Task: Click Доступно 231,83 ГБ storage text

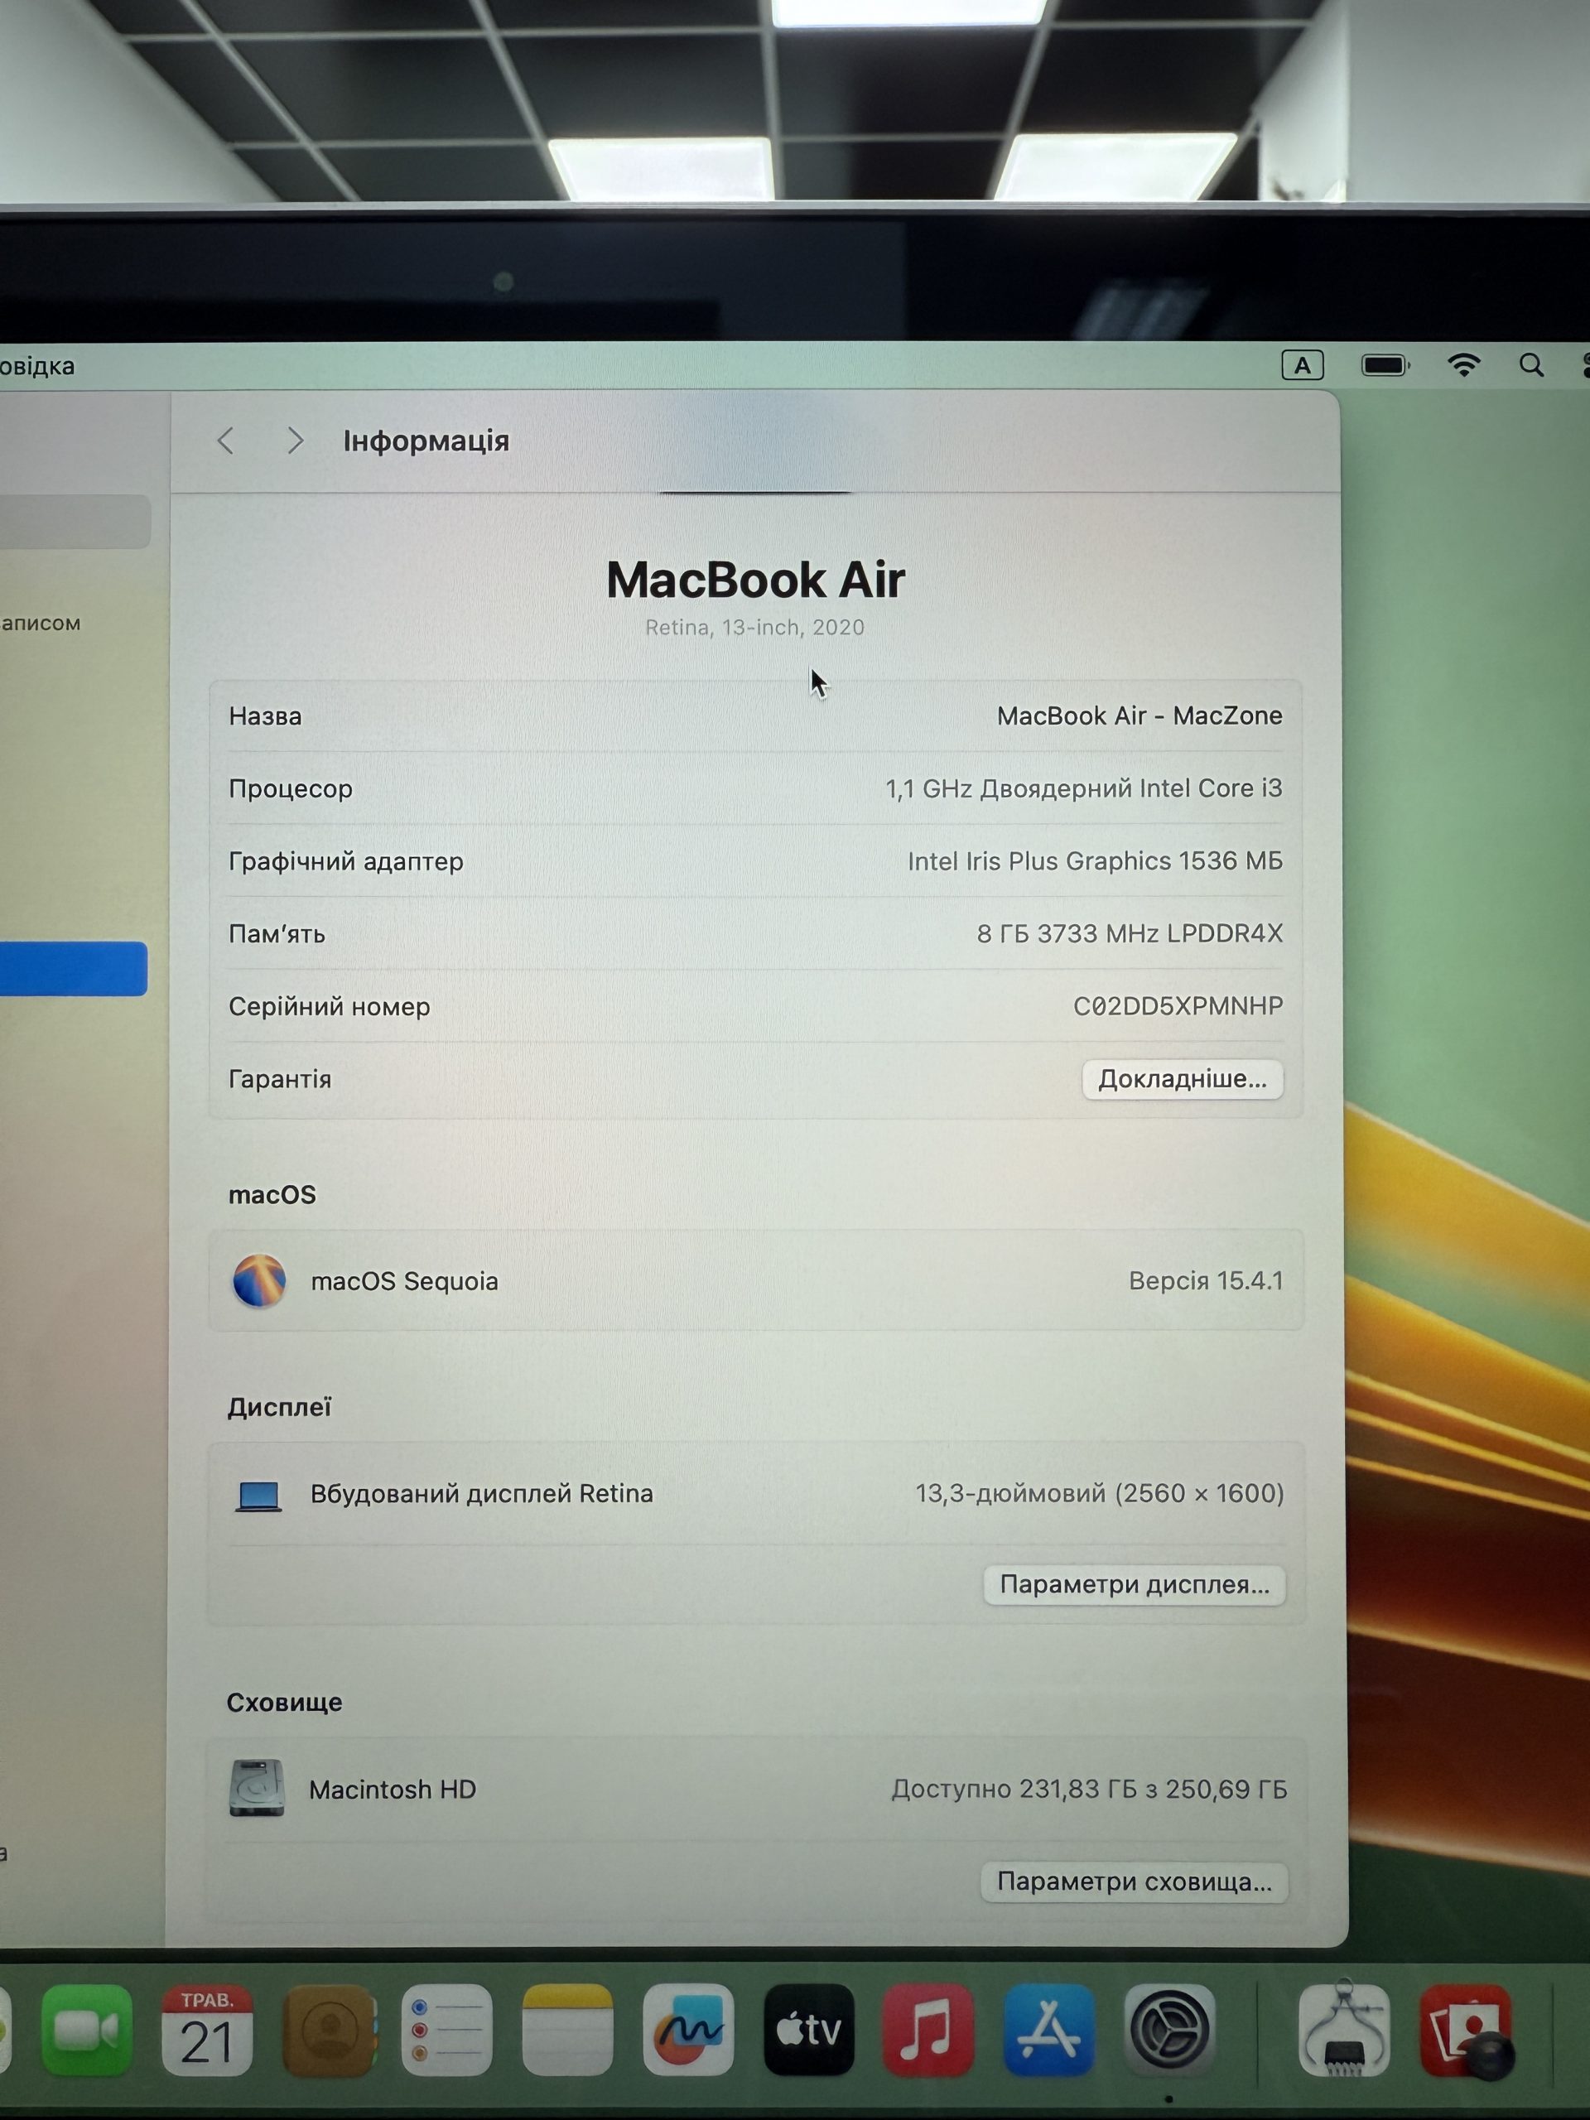Action: coord(1090,1790)
